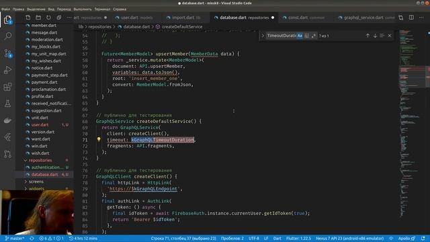
Task: Click the lightbulb quick fix on line 71
Action: pos(99,139)
